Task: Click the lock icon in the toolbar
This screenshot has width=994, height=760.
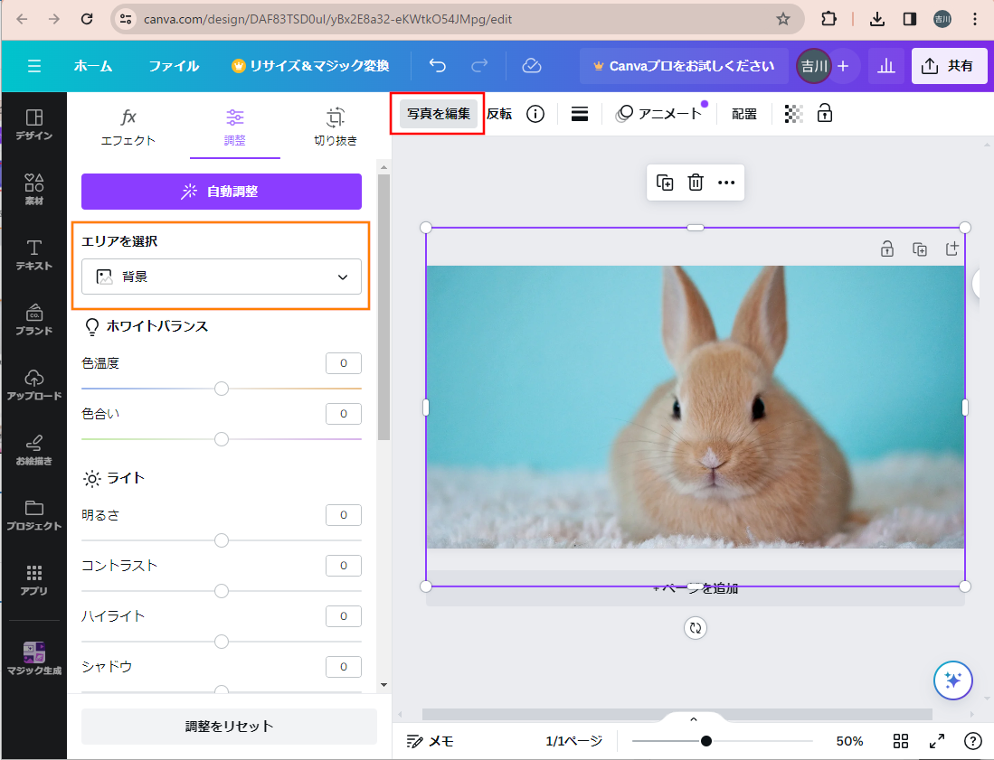Action: click(824, 114)
